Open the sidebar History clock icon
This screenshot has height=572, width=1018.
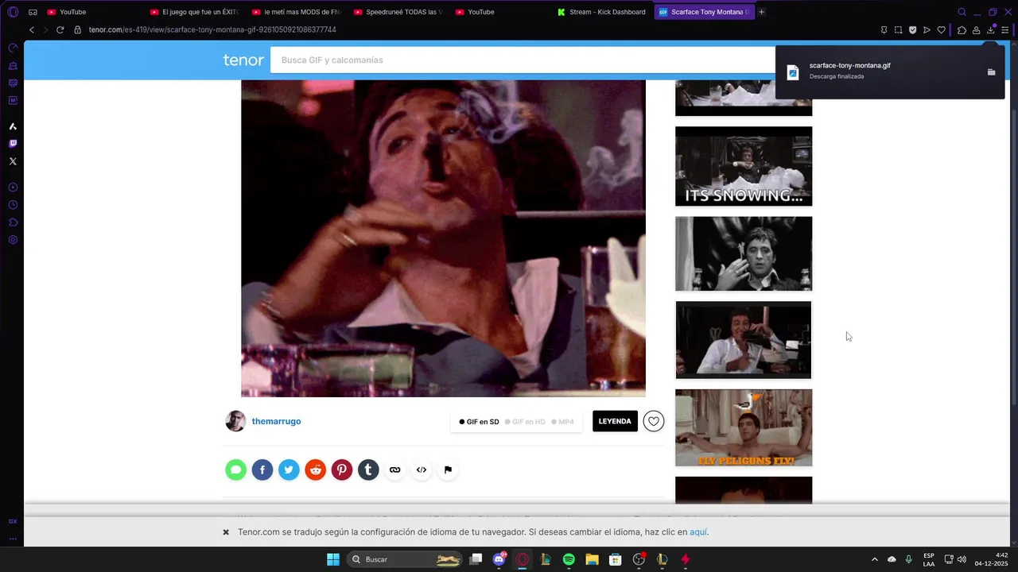point(13,205)
